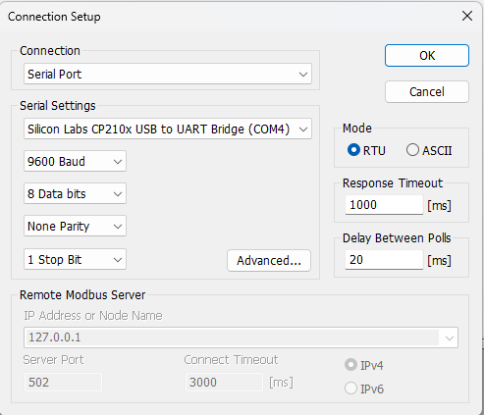Screen dimensions: 484x415
Task: Click the Delay Between Polls field showing 20
Action: [384, 260]
